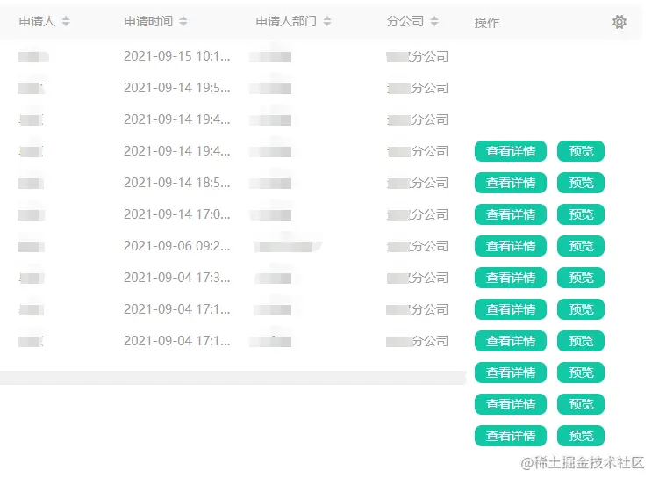View details for the 2021-09-14 18:5... row
659x485 pixels.
[510, 183]
